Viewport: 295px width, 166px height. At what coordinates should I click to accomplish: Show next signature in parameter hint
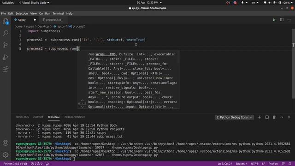(82, 107)
